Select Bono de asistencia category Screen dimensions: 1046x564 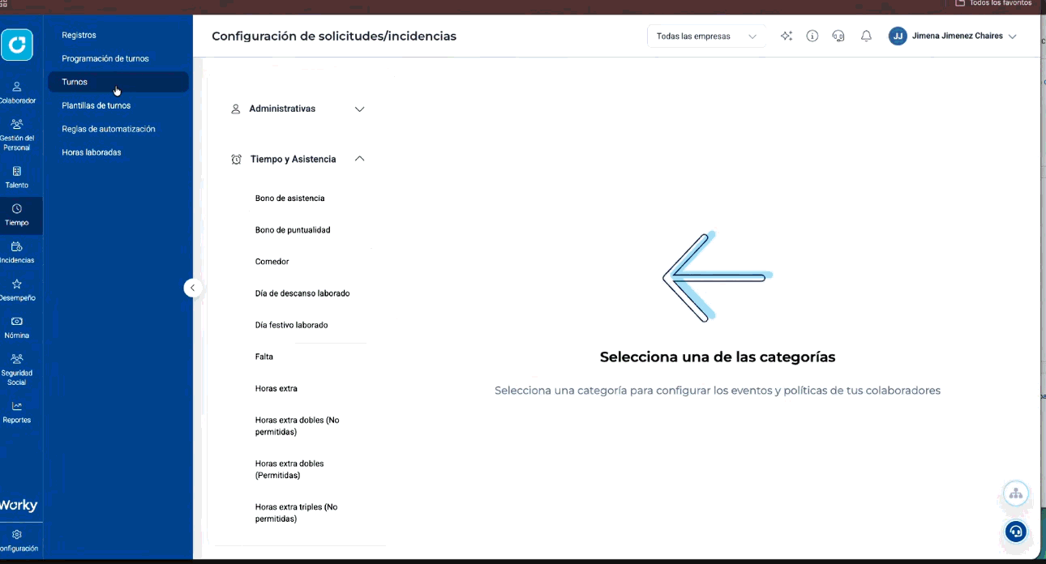point(290,199)
